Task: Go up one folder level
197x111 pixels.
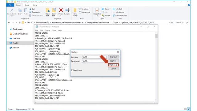Action: click(x=19, y=23)
